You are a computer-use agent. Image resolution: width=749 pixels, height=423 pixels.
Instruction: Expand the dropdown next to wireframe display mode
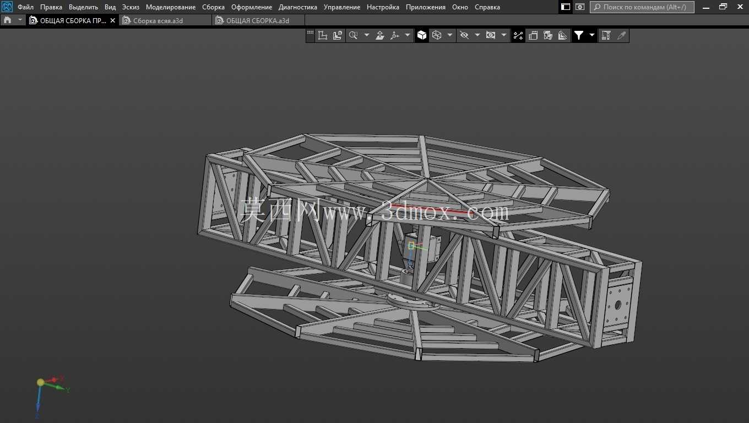[x=450, y=35]
